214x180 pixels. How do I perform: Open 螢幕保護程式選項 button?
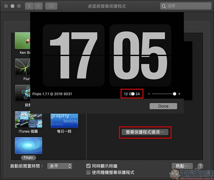[145, 132]
